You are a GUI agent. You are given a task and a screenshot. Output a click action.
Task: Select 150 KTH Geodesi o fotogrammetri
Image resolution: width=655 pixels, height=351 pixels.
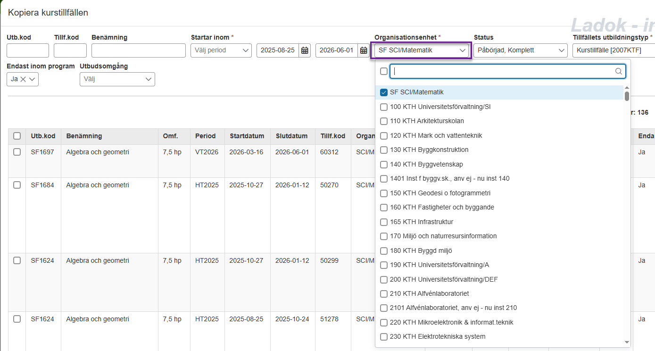(384, 193)
